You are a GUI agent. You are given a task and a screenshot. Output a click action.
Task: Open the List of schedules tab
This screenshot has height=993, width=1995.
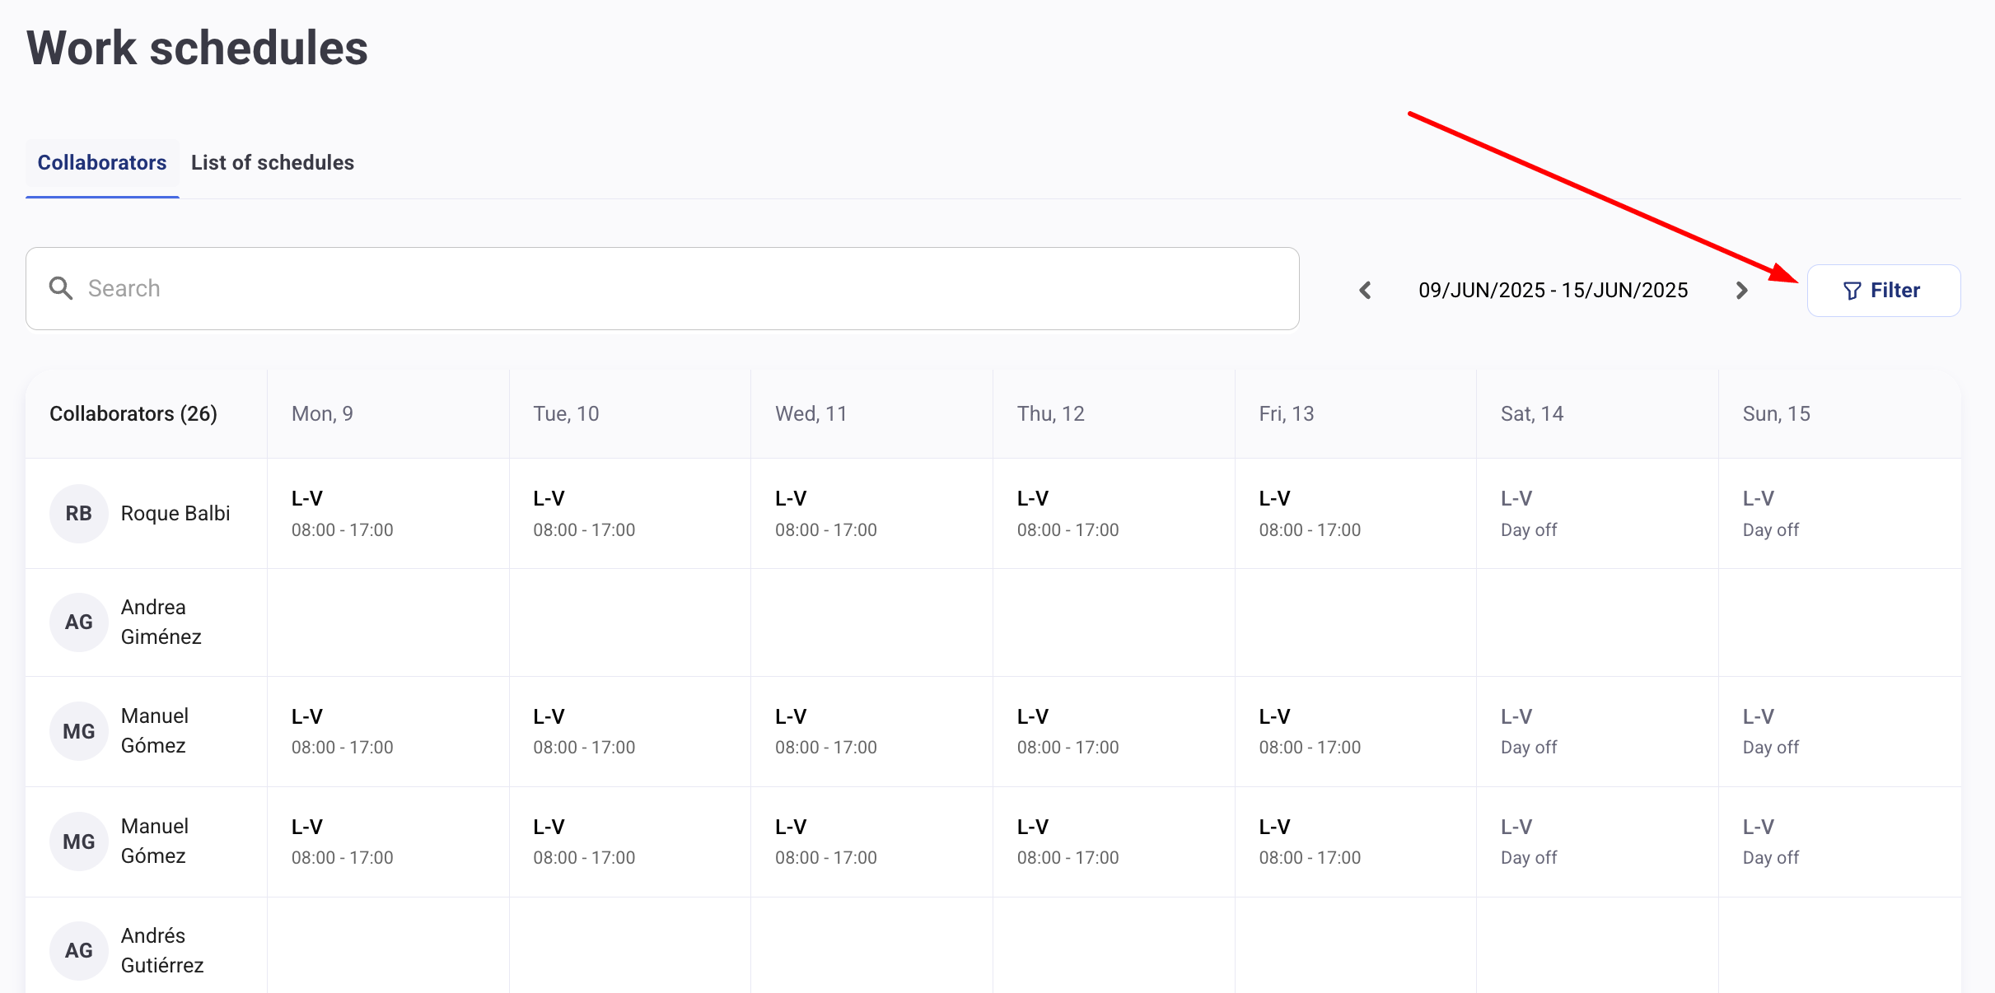pyautogui.click(x=273, y=162)
